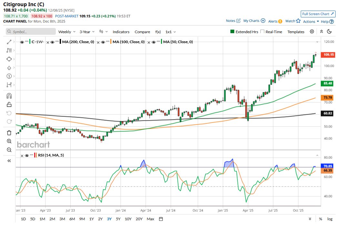Select the 5Y time range
The image size is (343, 227).
[118, 219]
